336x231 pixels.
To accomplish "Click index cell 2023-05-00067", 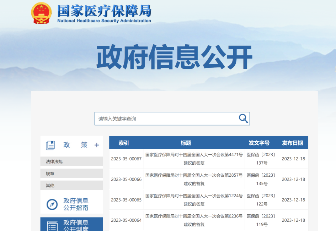I will tap(126, 159).
